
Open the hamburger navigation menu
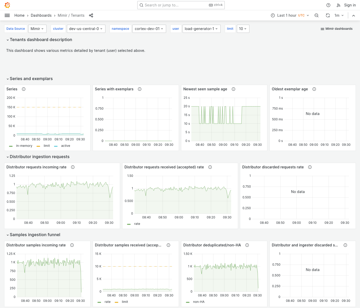7,15
